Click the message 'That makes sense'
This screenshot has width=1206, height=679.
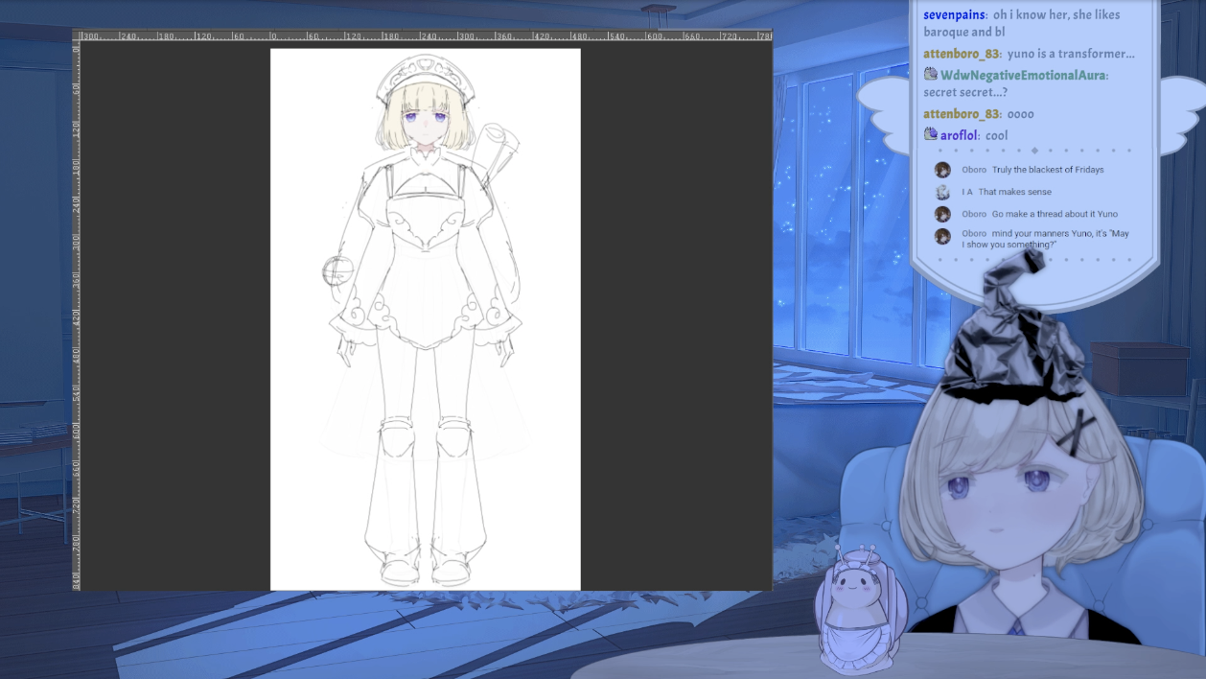click(1014, 192)
